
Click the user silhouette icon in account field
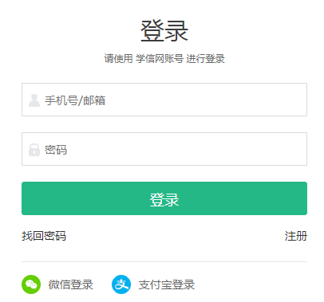pos(34,100)
